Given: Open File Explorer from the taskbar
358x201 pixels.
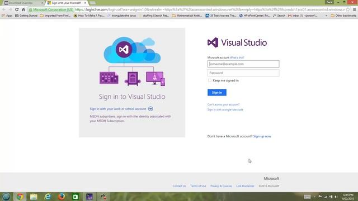Looking at the screenshot, I should [34, 197].
